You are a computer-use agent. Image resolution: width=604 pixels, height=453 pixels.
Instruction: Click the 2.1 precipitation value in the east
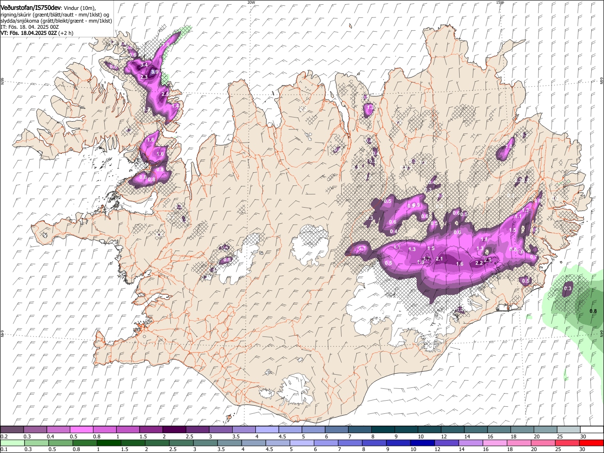(x=439, y=259)
